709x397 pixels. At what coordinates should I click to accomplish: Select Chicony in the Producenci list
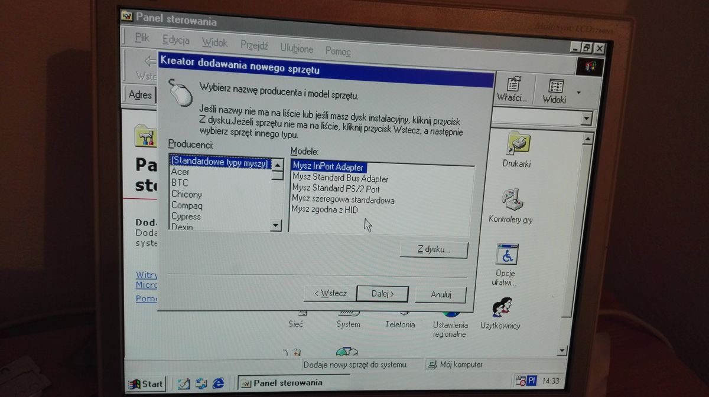(x=187, y=194)
